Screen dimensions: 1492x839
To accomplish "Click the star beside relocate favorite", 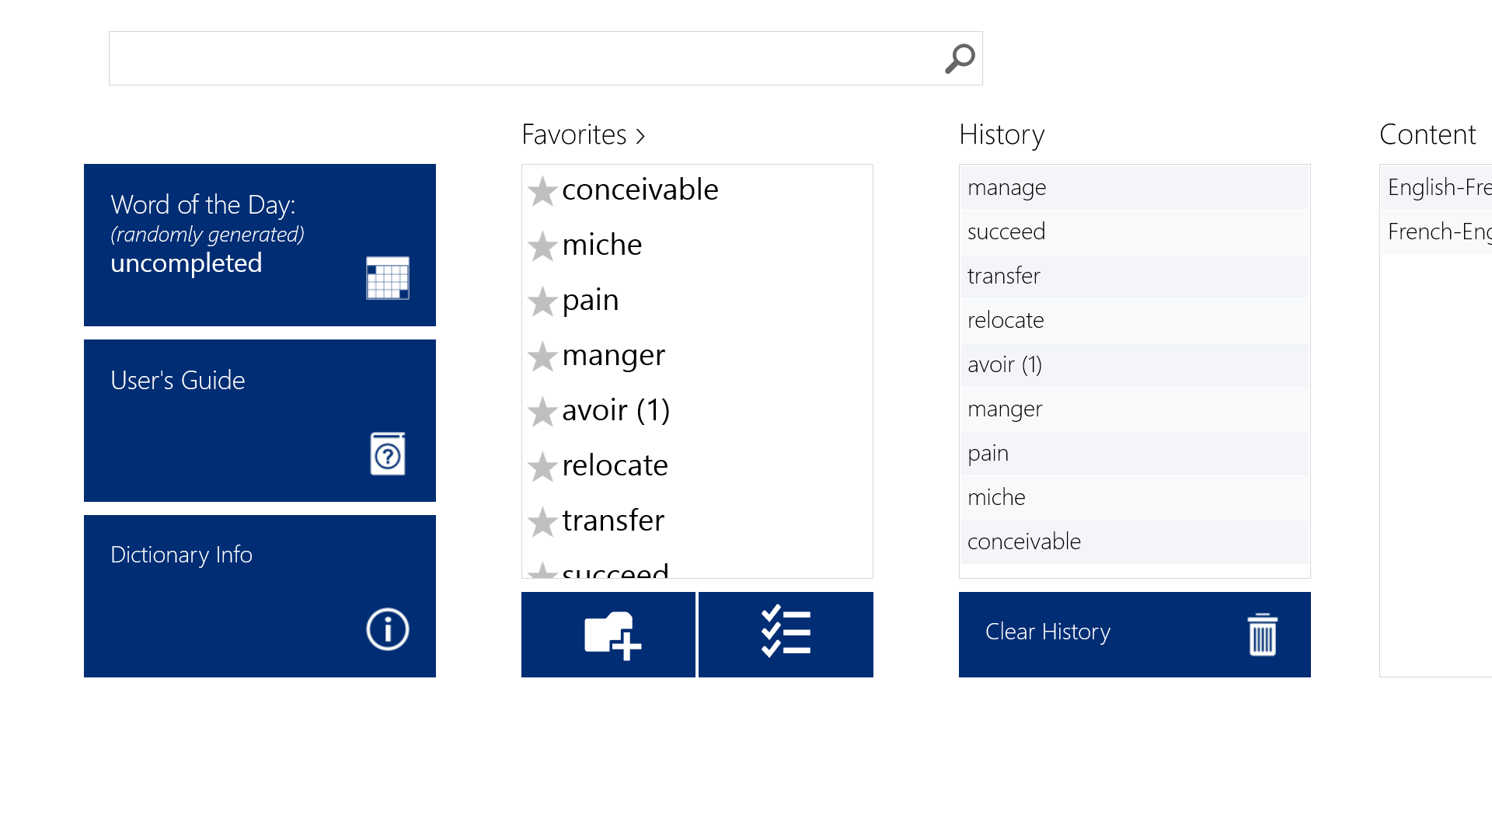I will 542,467.
